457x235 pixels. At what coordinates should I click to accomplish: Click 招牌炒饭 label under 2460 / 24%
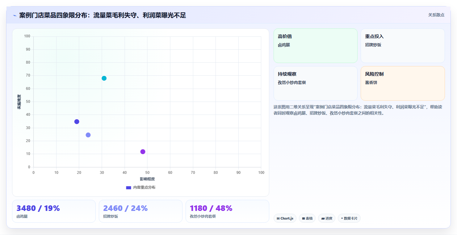click(x=111, y=216)
